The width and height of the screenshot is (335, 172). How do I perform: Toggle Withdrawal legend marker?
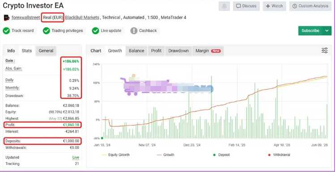pyautogui.click(x=279, y=155)
